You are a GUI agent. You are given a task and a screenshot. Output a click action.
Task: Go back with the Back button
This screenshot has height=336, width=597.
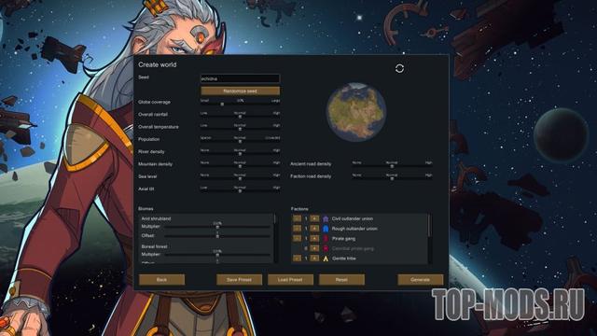161,280
